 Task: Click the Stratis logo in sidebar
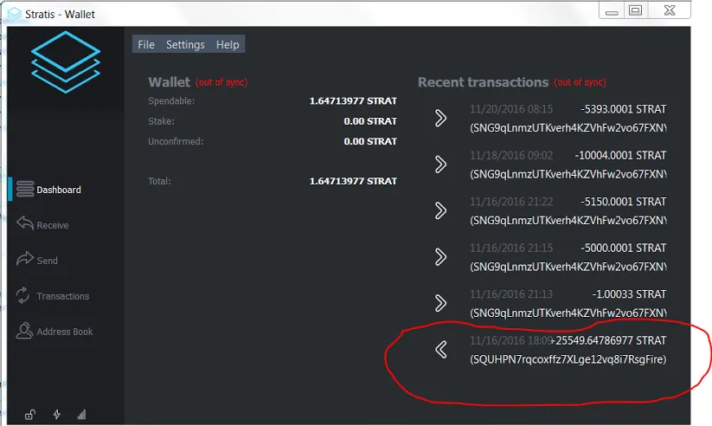pos(66,61)
